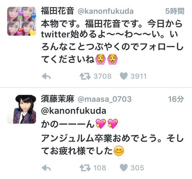View the 305 likes count

pyautogui.click(x=137, y=168)
